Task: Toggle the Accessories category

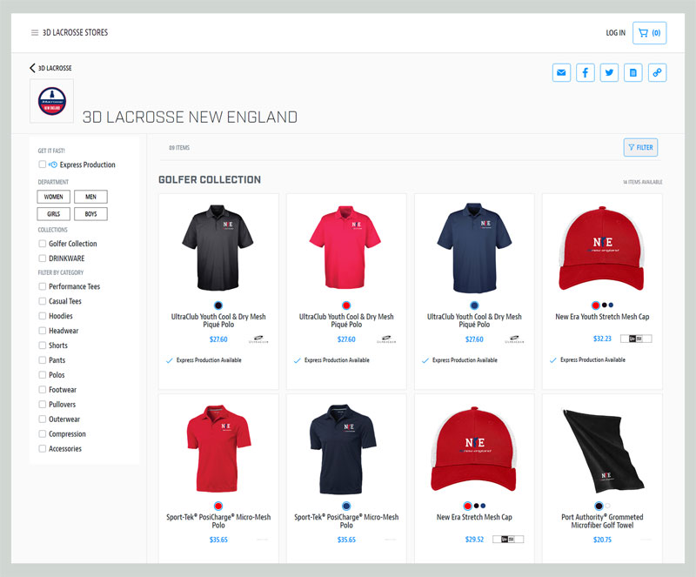Action: pos(42,448)
